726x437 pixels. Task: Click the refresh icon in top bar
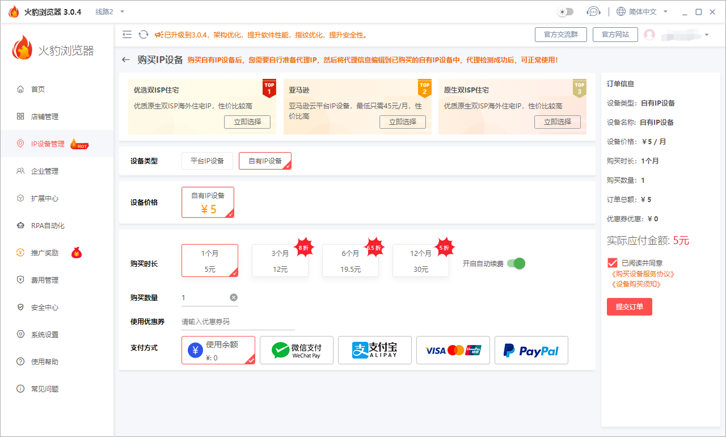point(143,35)
